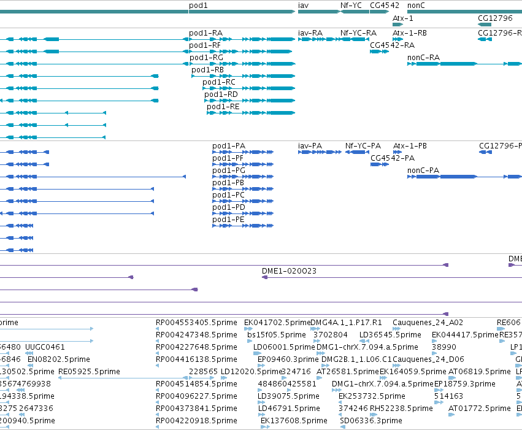
Task: Click the SD06336.3prime EST label
Action: click(371, 421)
